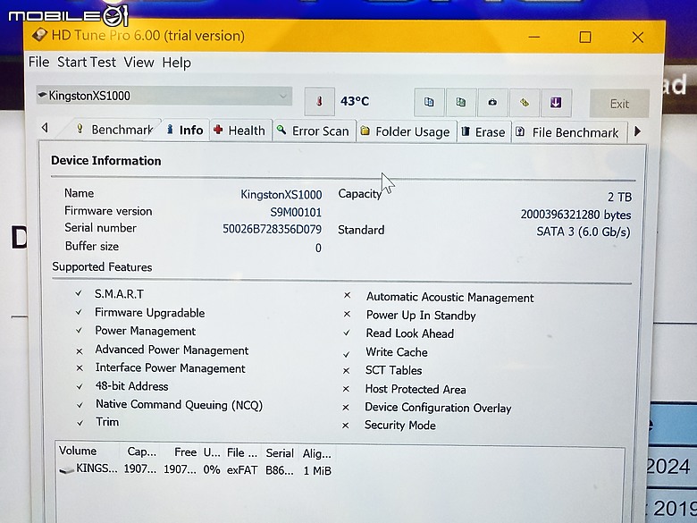Click the 2000396321280 bytes value
The height and width of the screenshot is (523, 697).
tap(575, 215)
